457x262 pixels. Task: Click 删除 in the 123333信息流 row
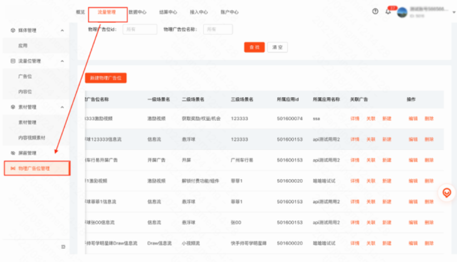[429, 139]
